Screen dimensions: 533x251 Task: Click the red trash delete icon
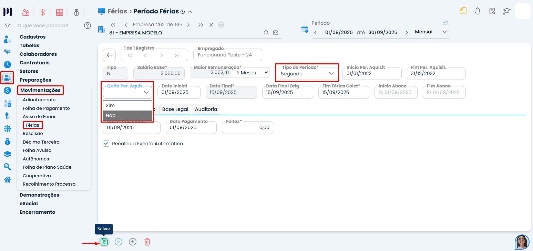[x=147, y=242]
